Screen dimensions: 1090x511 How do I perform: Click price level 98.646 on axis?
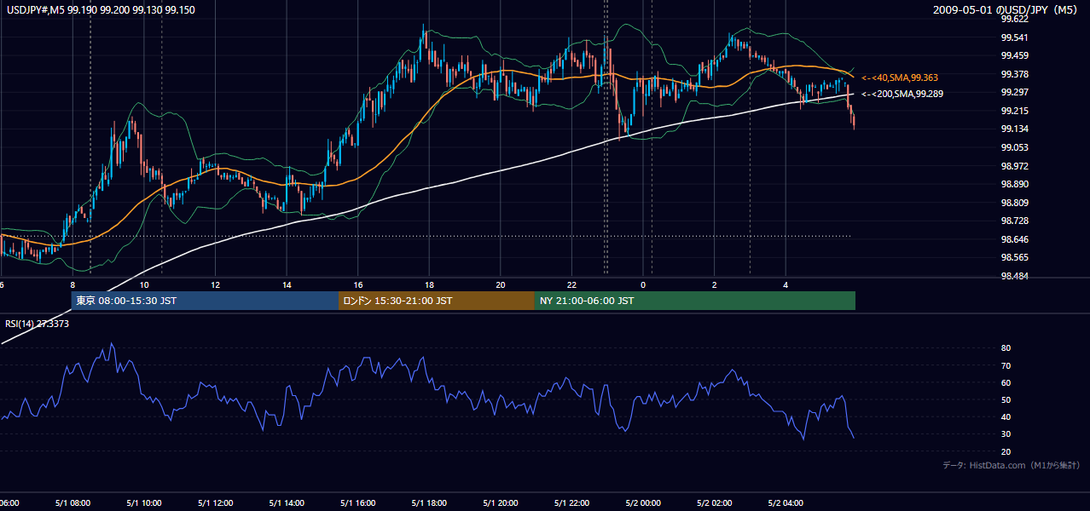coord(1014,239)
